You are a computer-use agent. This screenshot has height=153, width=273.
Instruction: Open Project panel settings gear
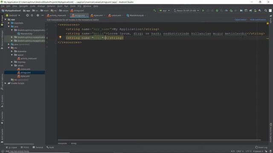pyautogui.click(x=38, y=15)
